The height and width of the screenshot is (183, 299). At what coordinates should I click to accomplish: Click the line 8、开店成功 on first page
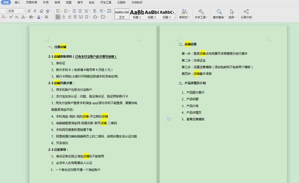(x=59, y=143)
